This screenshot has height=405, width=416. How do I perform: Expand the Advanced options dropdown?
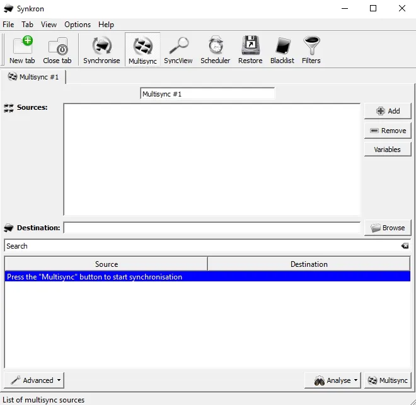coord(34,380)
